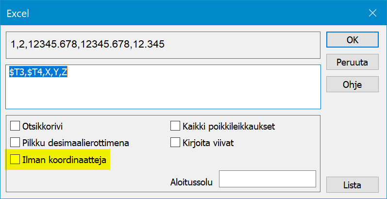Click the Aloitussolu input field
Image resolution: width=387 pixels, height=199 pixels.
[x=268, y=179]
